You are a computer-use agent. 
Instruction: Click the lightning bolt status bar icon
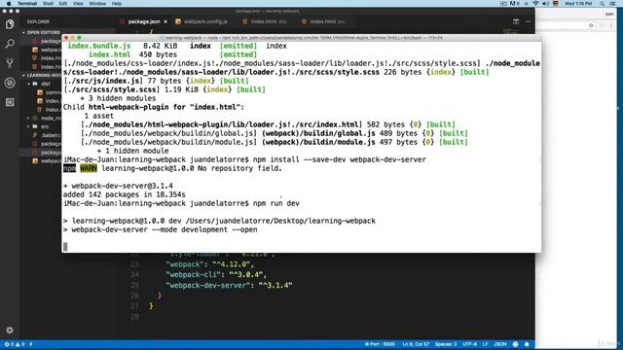point(31,344)
